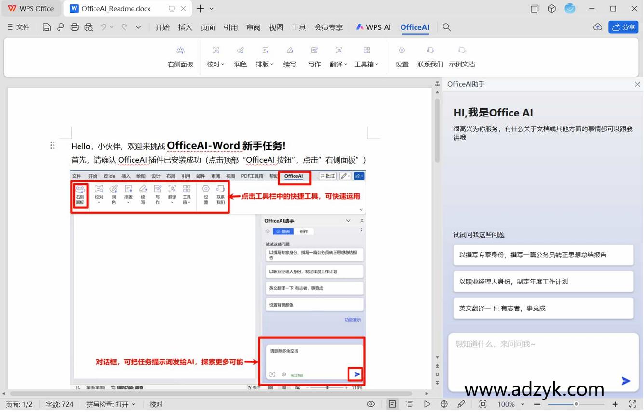Click the WPS Office home tab
The height and width of the screenshot is (412, 644).
[x=31, y=9]
